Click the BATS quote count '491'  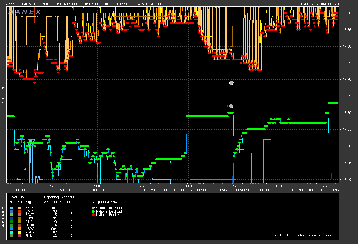pos(54,208)
